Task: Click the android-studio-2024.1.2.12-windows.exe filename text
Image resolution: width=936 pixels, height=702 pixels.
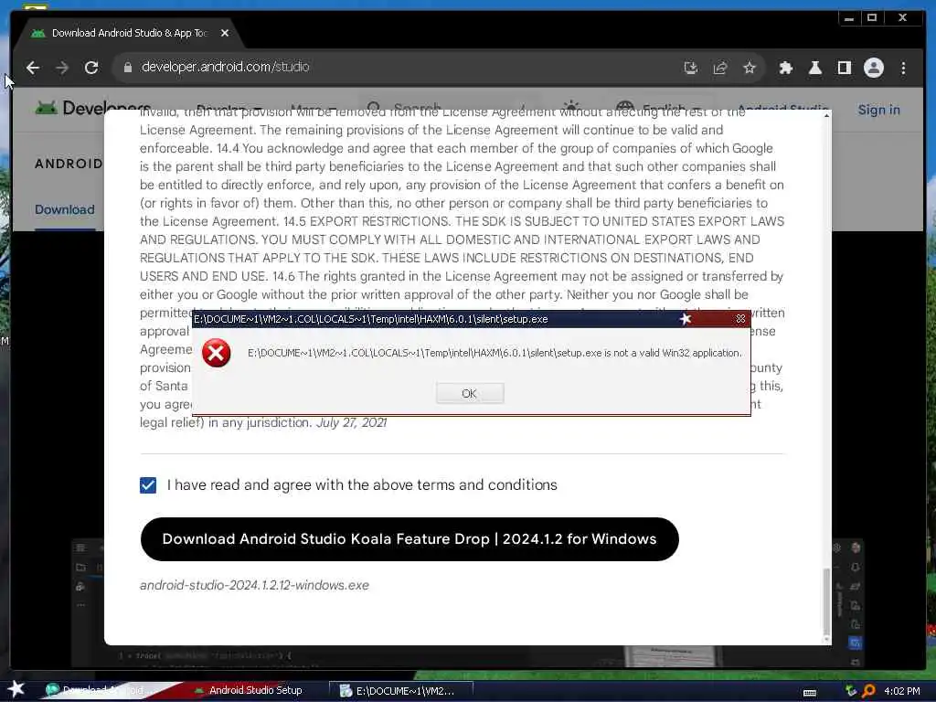Action: (254, 585)
